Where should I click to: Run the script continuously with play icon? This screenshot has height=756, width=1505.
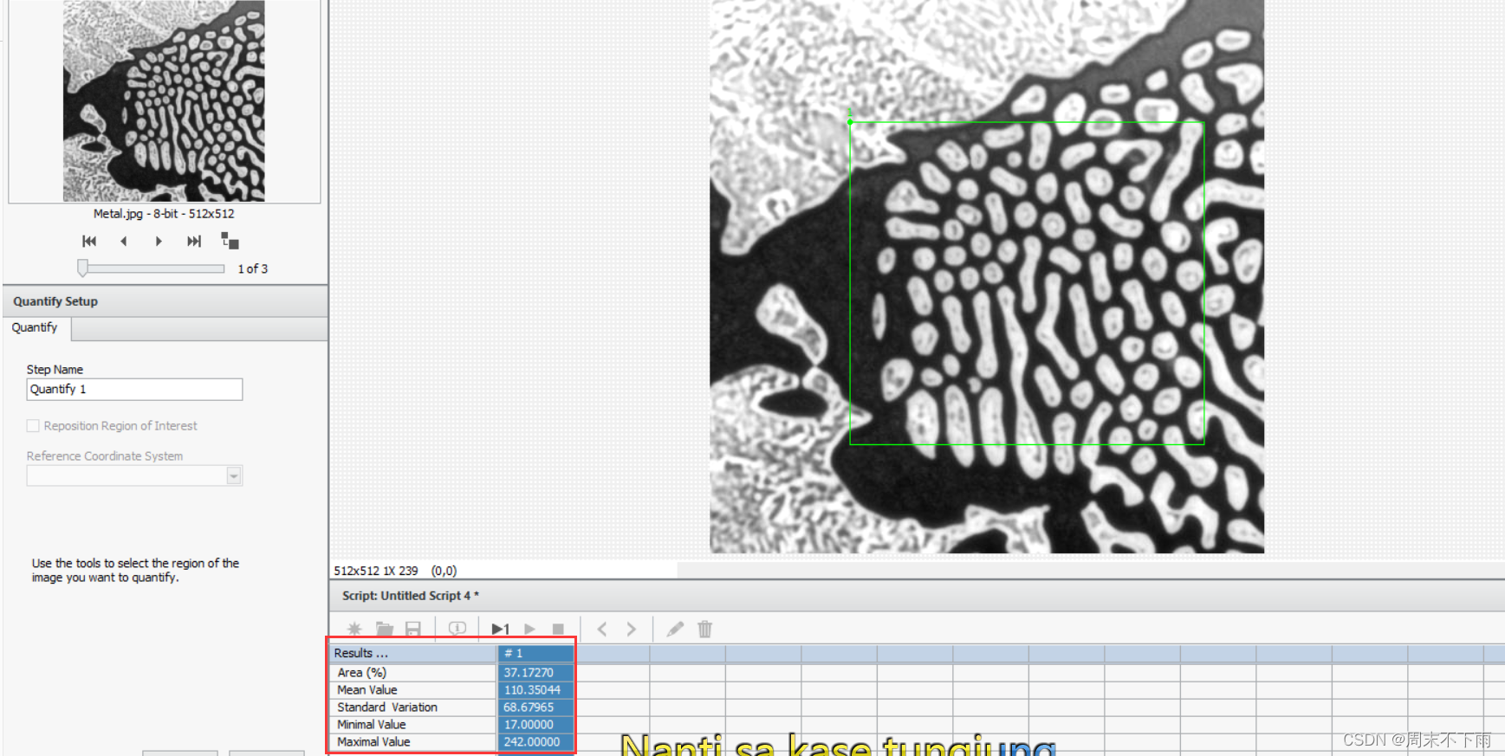coord(529,630)
